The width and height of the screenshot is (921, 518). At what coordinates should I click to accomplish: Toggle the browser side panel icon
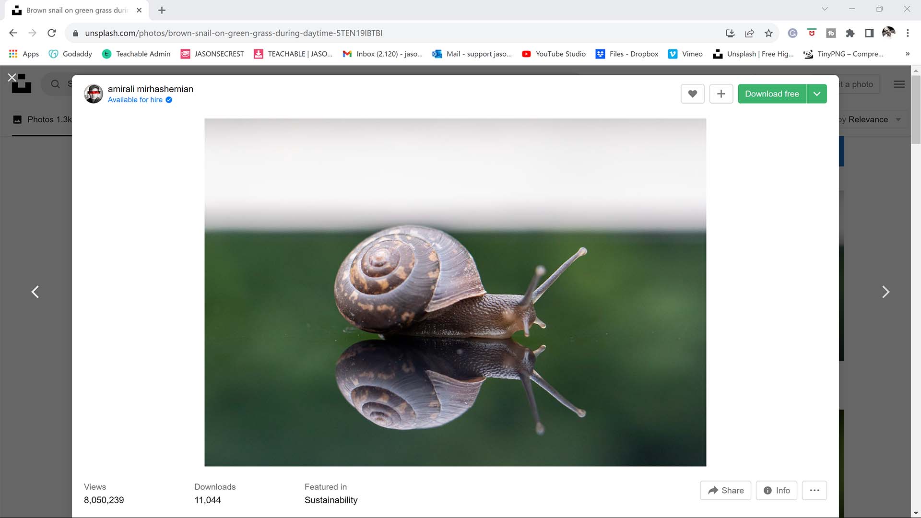[x=869, y=33]
